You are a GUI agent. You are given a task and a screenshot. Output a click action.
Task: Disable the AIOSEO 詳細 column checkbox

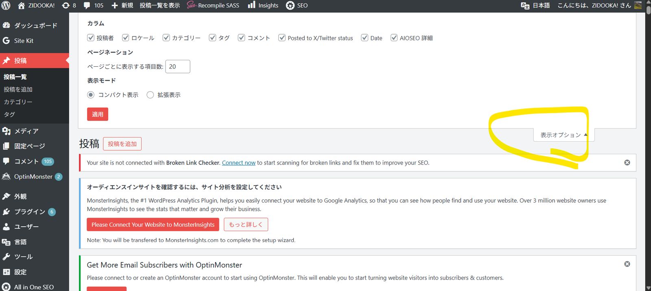click(x=394, y=38)
